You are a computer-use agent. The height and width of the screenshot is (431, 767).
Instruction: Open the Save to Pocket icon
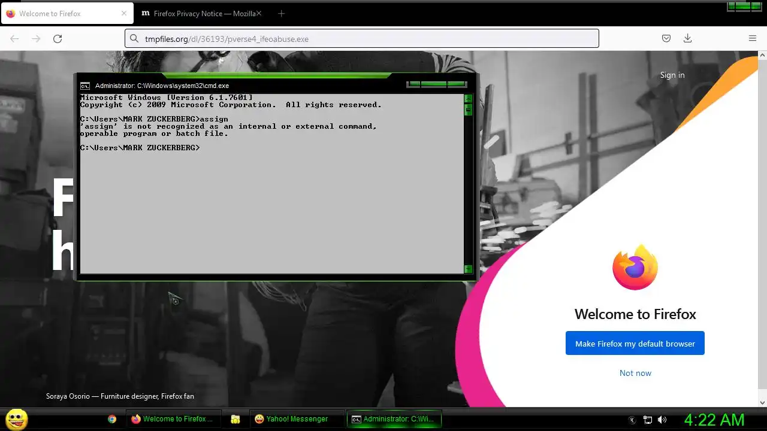(666, 38)
